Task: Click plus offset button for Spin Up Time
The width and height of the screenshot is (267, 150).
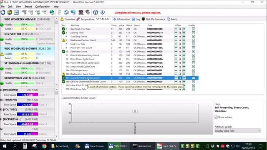Action: pos(184,32)
